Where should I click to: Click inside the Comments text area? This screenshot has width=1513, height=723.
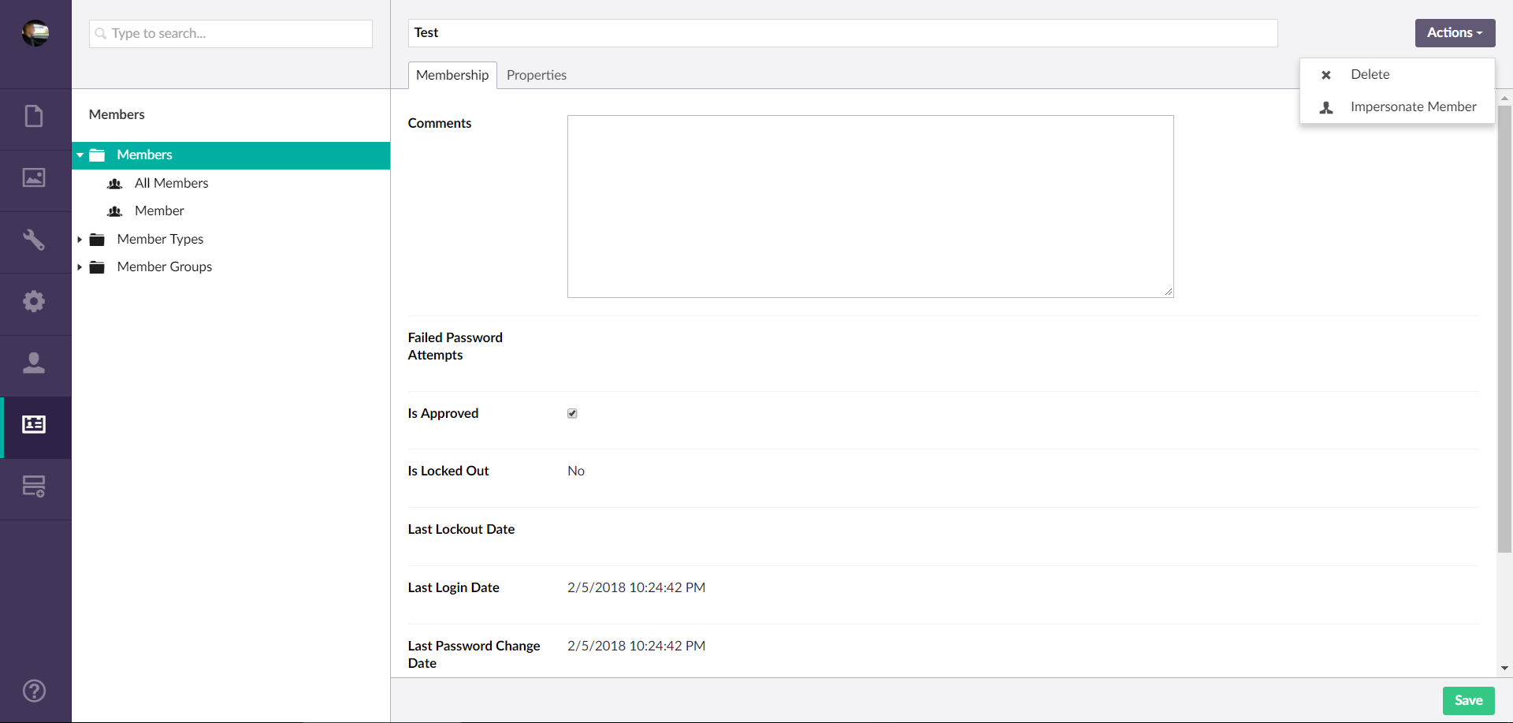[x=870, y=207]
